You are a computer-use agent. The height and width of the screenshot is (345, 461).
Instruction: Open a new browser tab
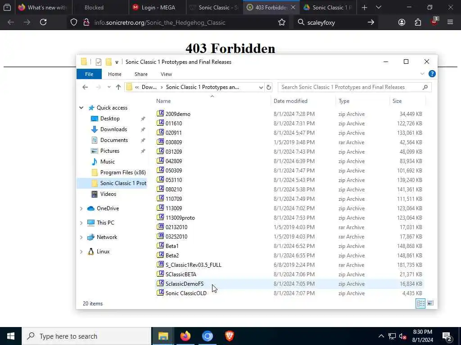[x=364, y=8]
